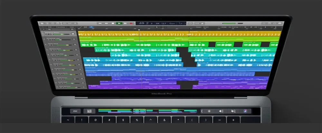Solo the Big Room Noise track
The height and width of the screenshot is (133, 322).
point(50,34)
